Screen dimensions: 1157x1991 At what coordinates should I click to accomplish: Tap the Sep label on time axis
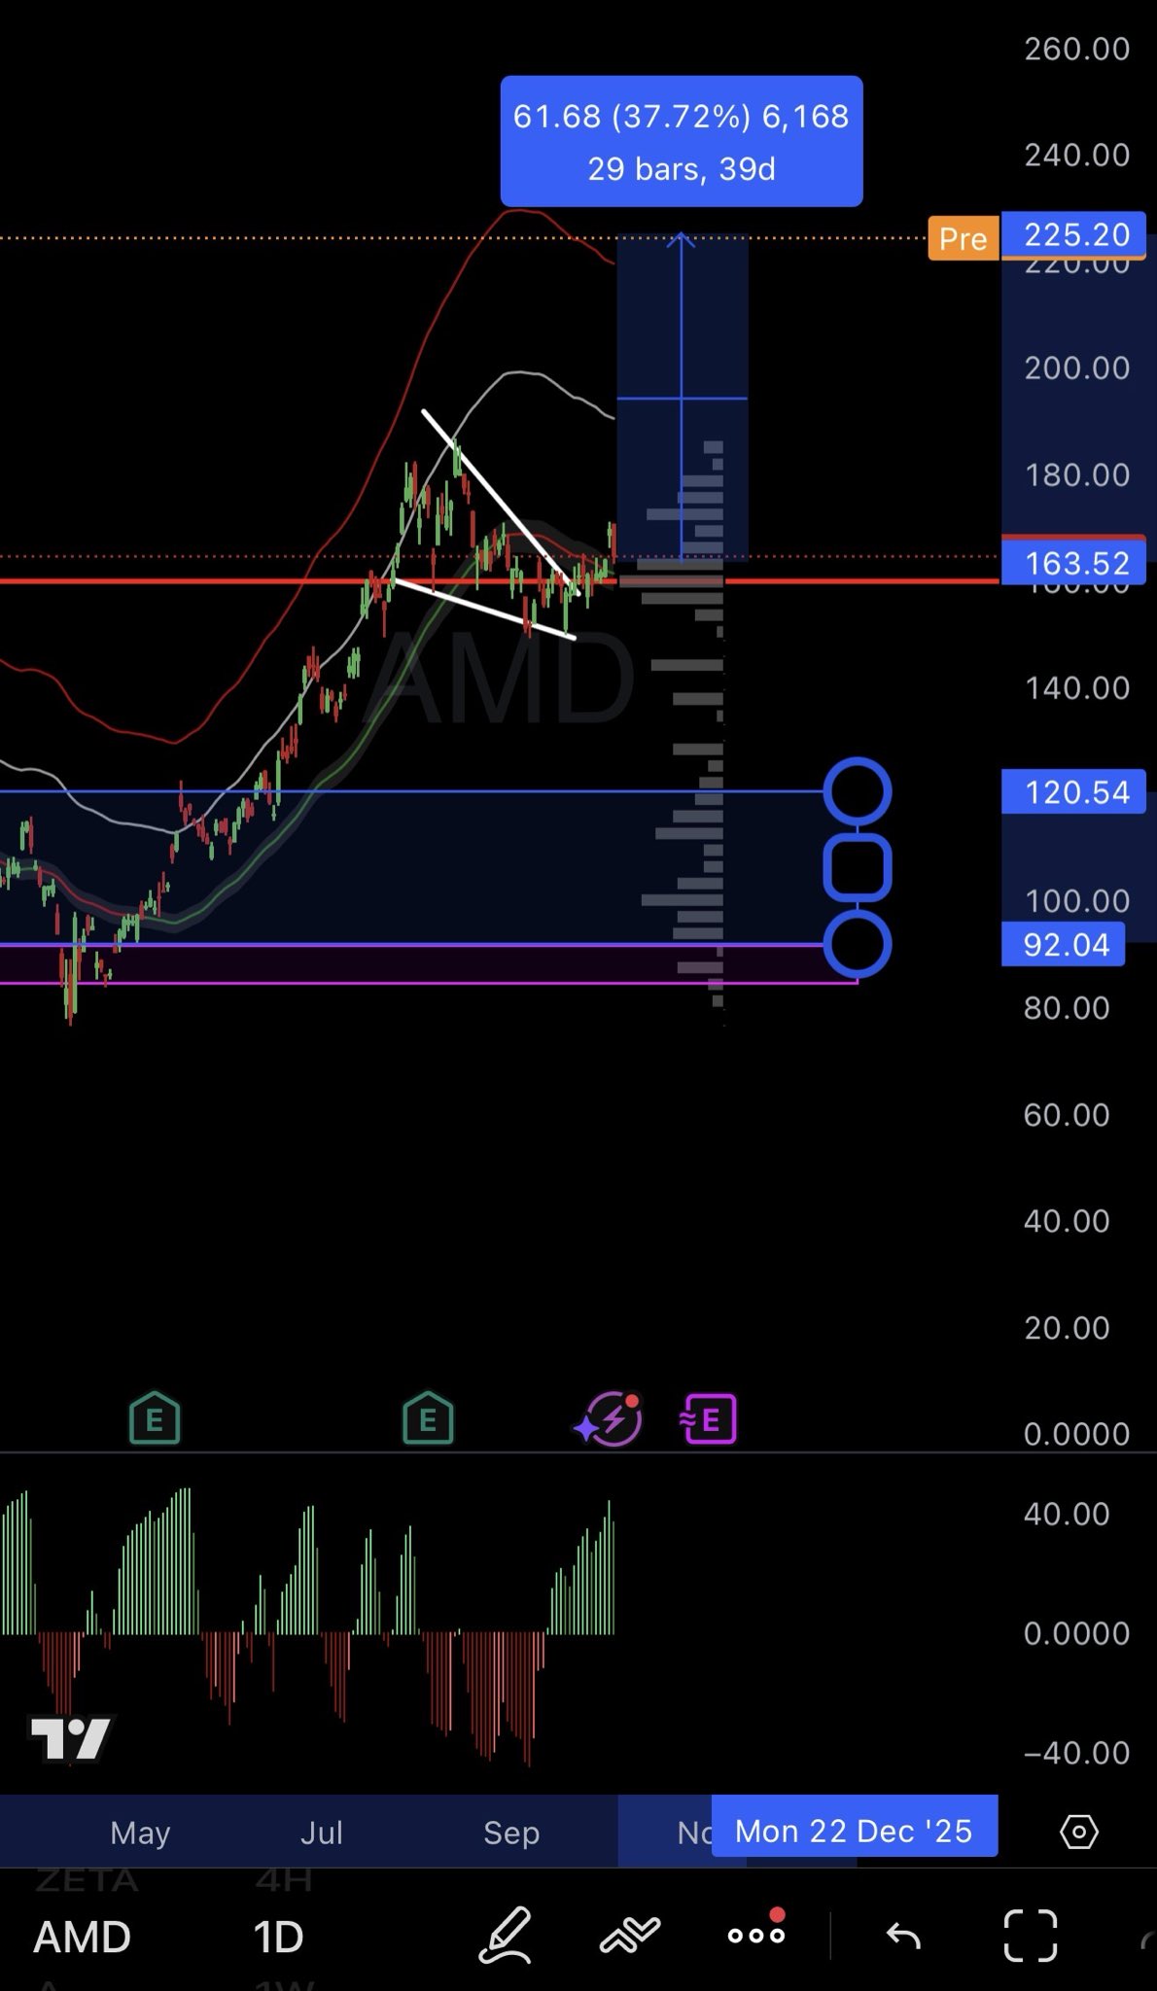[510, 1833]
